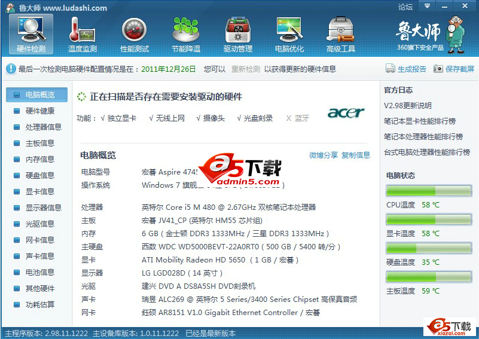Open the 硬件检测 hardware detection tool
Image resolution: width=479 pixels, height=339 pixels.
[31, 34]
